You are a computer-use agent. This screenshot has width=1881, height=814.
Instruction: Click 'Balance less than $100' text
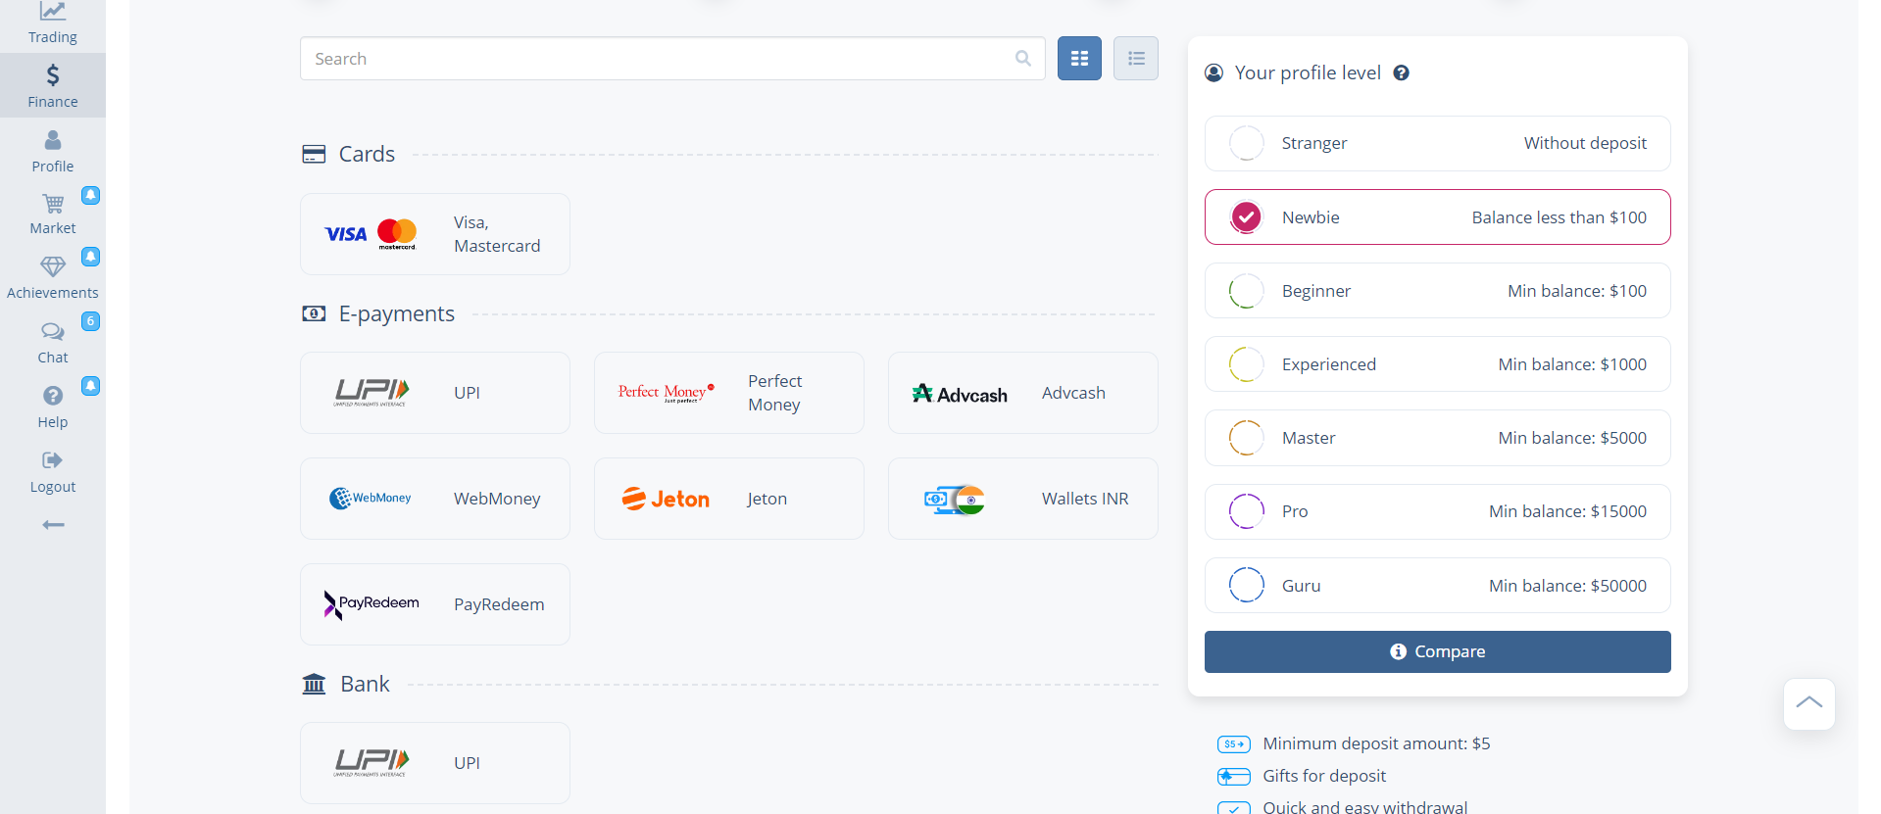click(x=1559, y=217)
